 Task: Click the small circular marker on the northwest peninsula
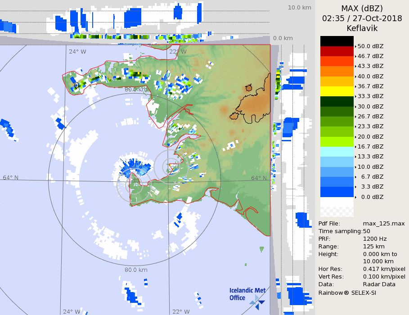click(x=76, y=85)
